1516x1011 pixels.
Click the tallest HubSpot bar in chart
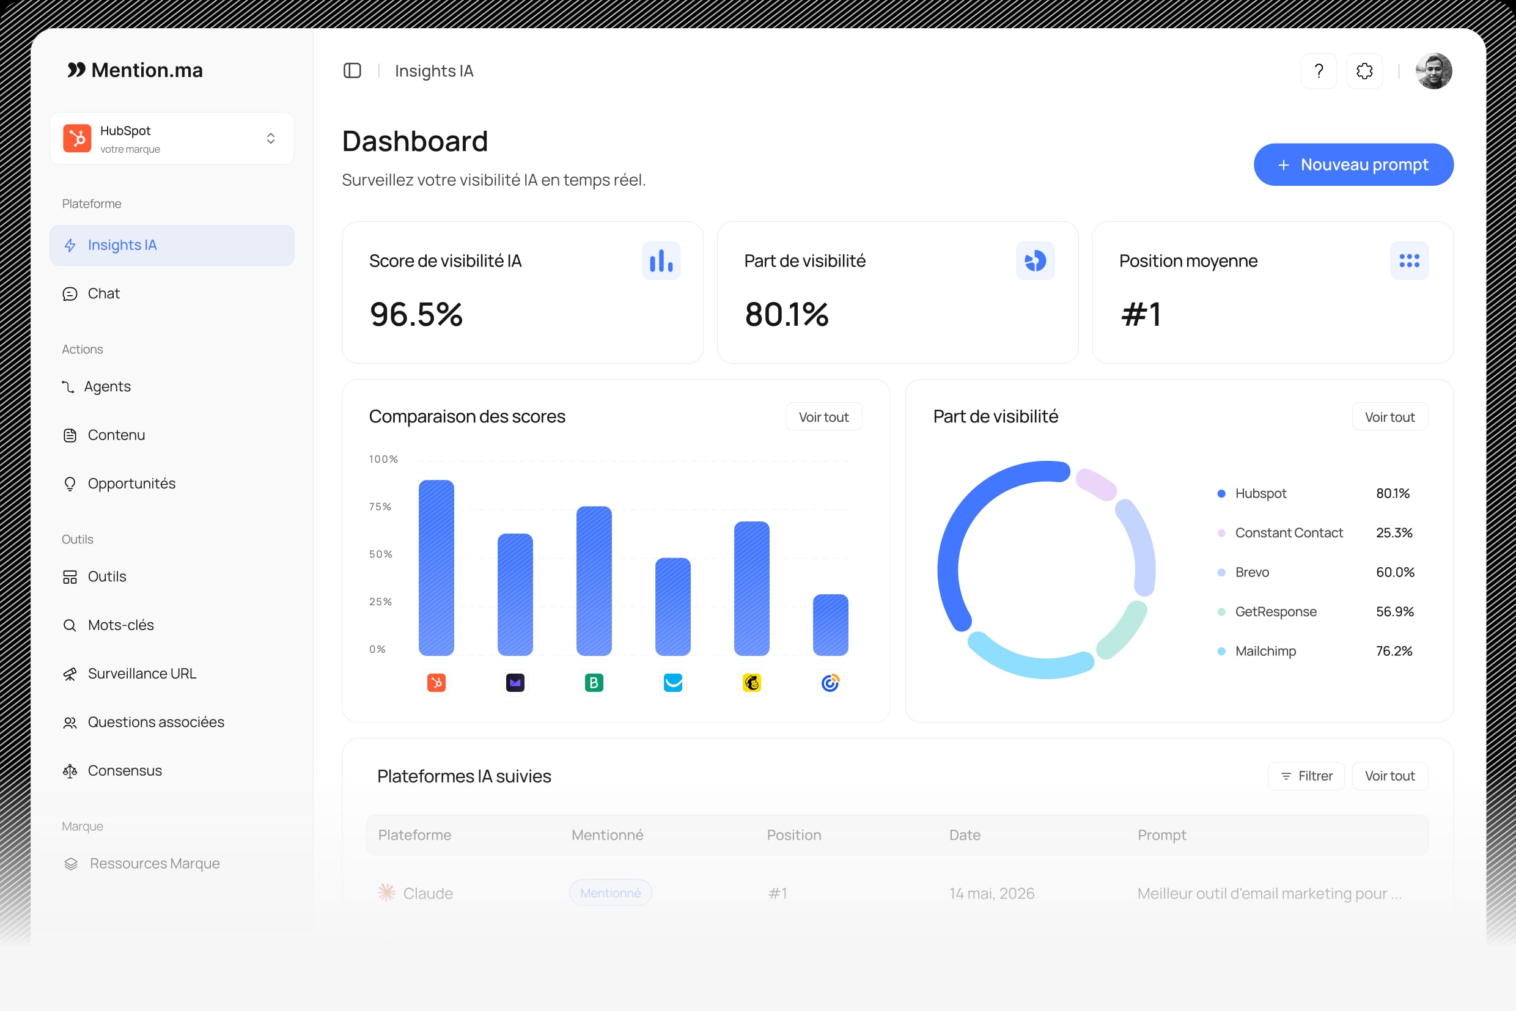(436, 567)
